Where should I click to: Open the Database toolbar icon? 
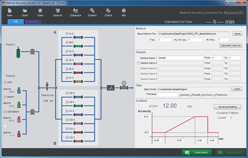click(75, 11)
